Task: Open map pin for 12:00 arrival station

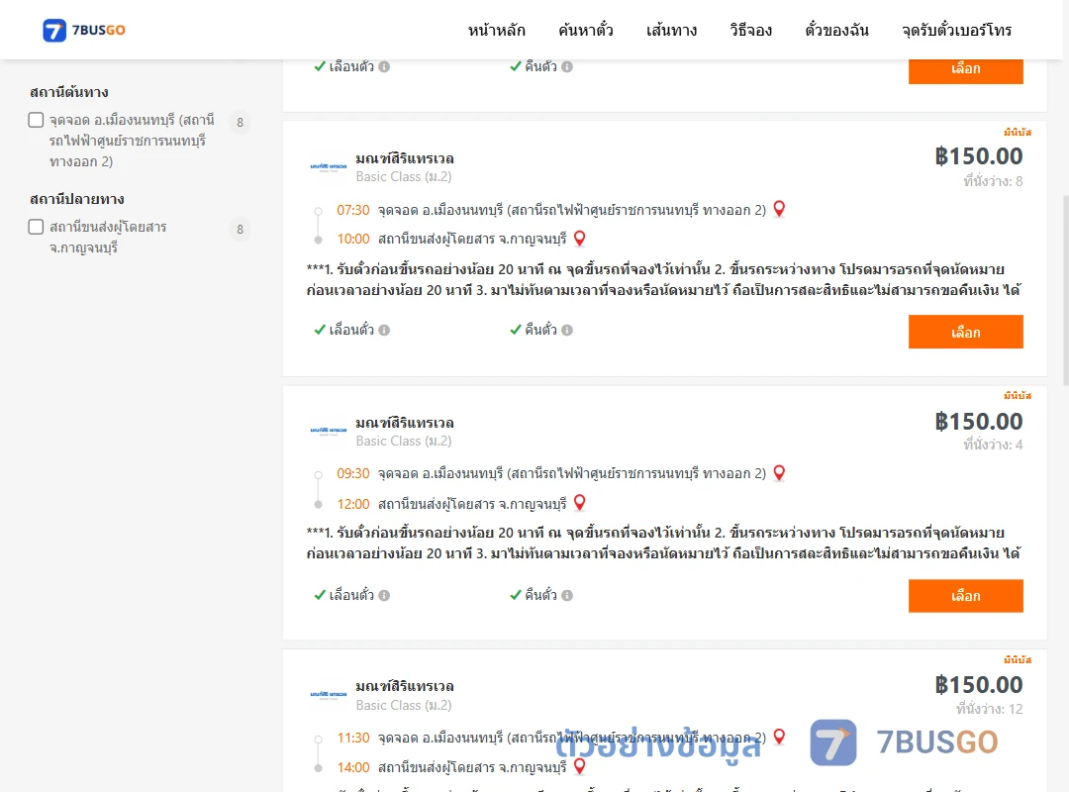Action: pos(579,503)
